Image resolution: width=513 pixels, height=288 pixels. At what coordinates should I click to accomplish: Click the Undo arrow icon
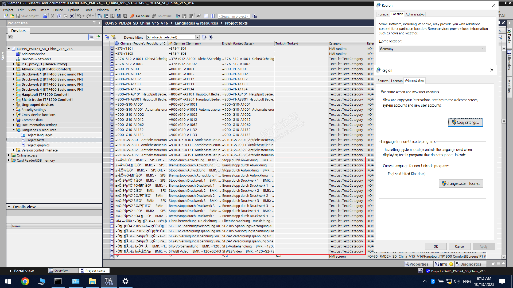[79, 16]
